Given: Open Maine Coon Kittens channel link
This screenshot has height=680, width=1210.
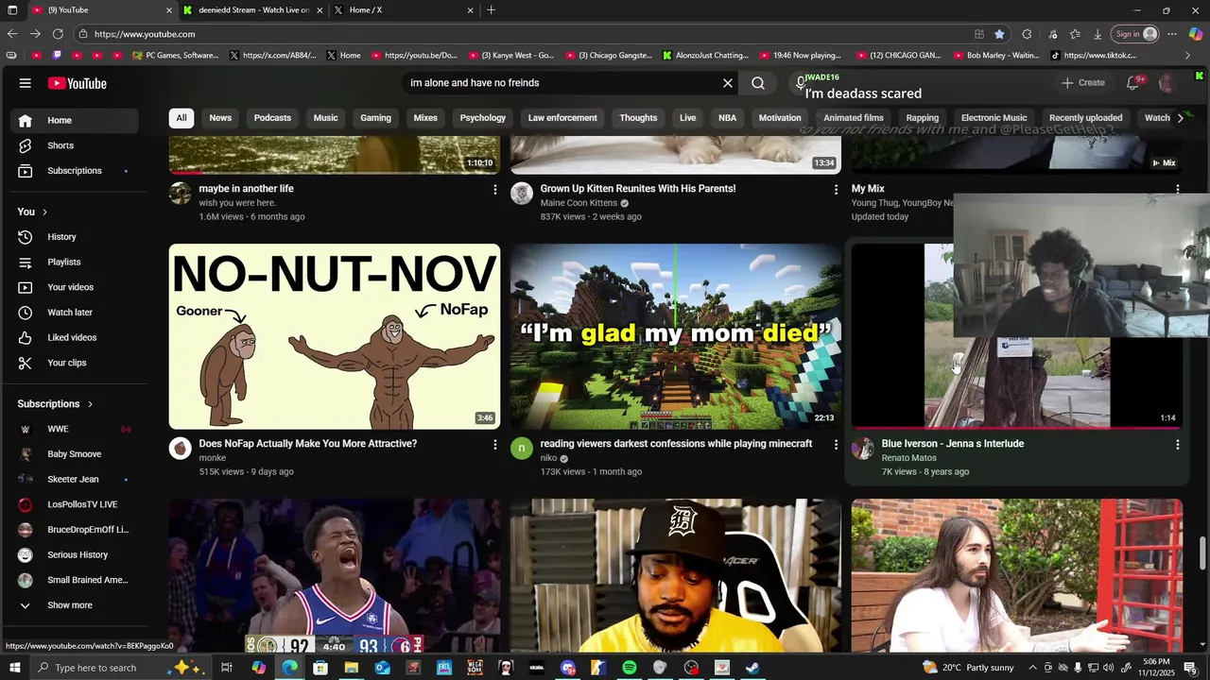Looking at the screenshot, I should pos(579,203).
